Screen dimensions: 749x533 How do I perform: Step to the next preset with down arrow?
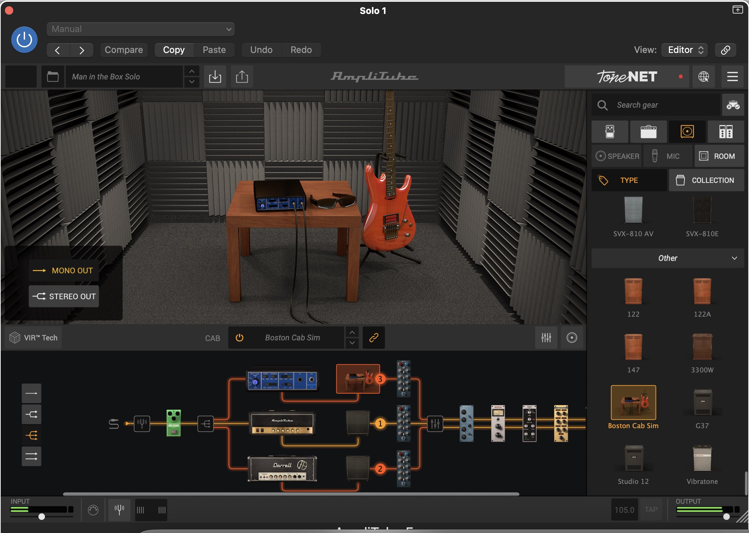pyautogui.click(x=192, y=82)
